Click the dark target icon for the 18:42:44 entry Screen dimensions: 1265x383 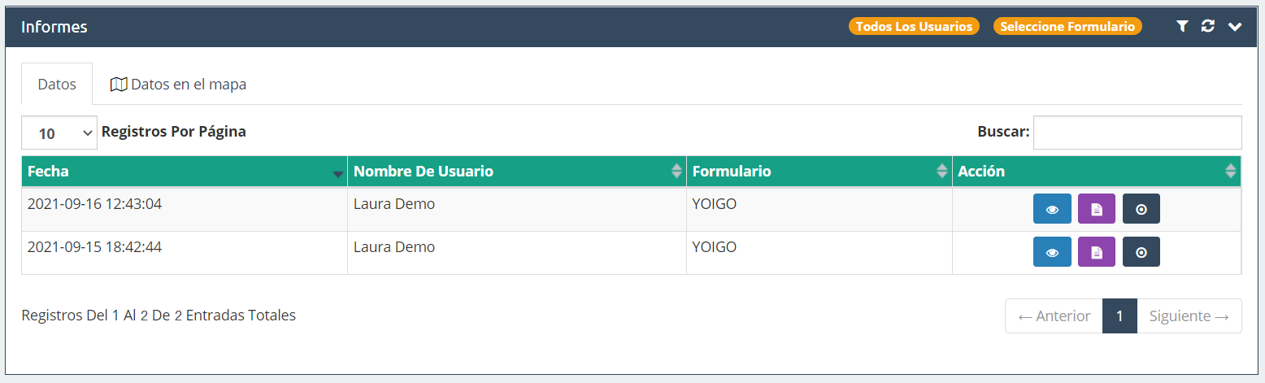coord(1141,252)
